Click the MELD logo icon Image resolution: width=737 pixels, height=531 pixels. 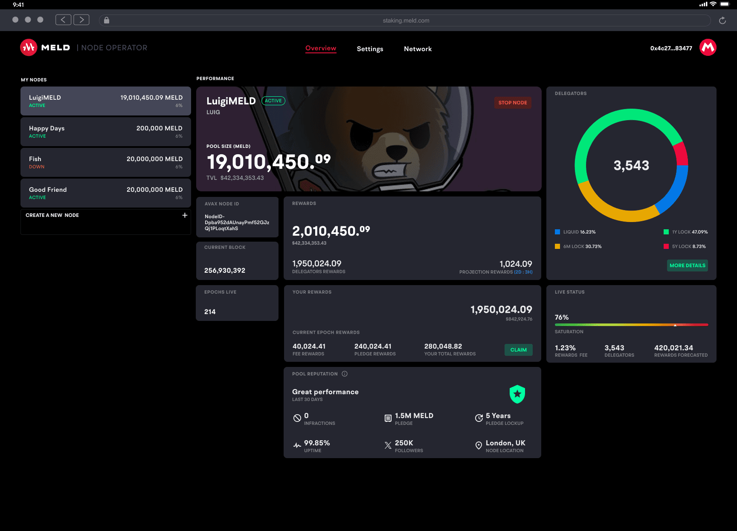tap(28, 47)
